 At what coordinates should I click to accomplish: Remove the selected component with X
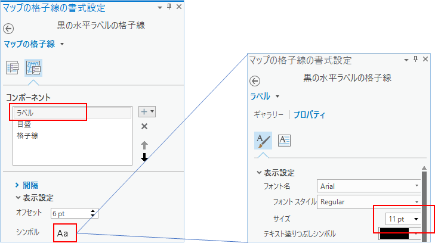tap(144, 126)
